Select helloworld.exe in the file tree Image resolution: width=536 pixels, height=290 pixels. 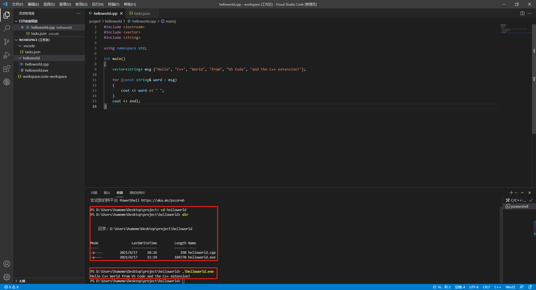tap(49, 70)
